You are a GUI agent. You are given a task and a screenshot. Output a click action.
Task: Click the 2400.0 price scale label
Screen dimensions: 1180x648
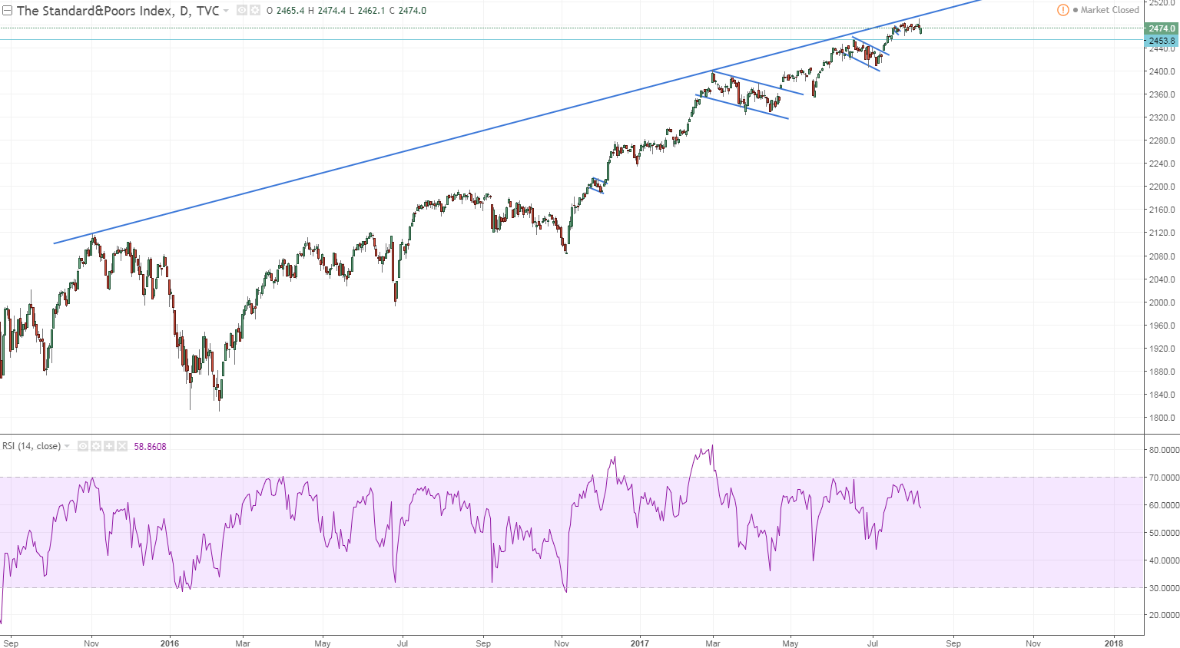pos(1162,71)
